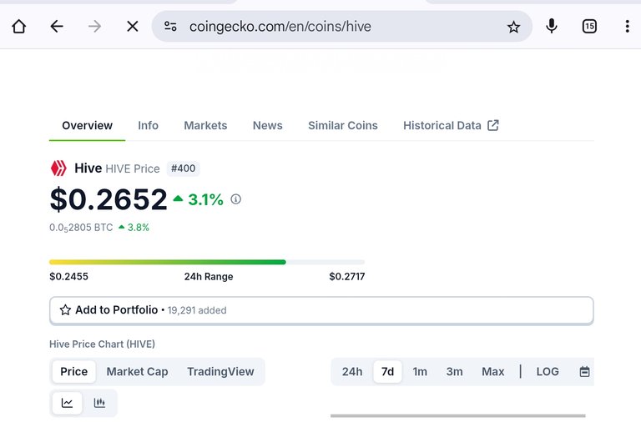
Task: Click the 24h Range progress bar
Action: (x=207, y=262)
